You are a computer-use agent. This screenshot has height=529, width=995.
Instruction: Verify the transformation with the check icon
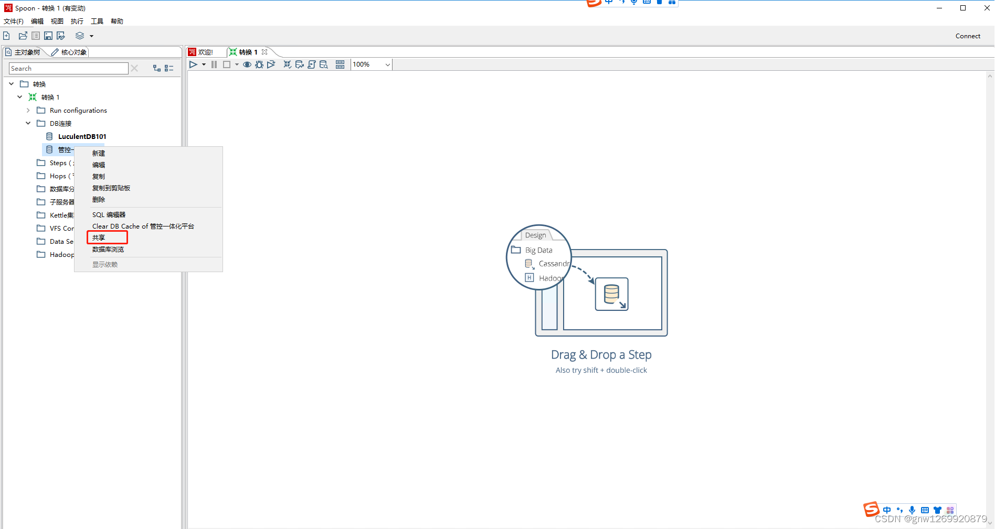(x=287, y=64)
